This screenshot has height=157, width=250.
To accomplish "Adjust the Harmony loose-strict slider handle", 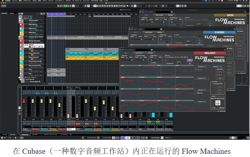I will tap(132, 60).
